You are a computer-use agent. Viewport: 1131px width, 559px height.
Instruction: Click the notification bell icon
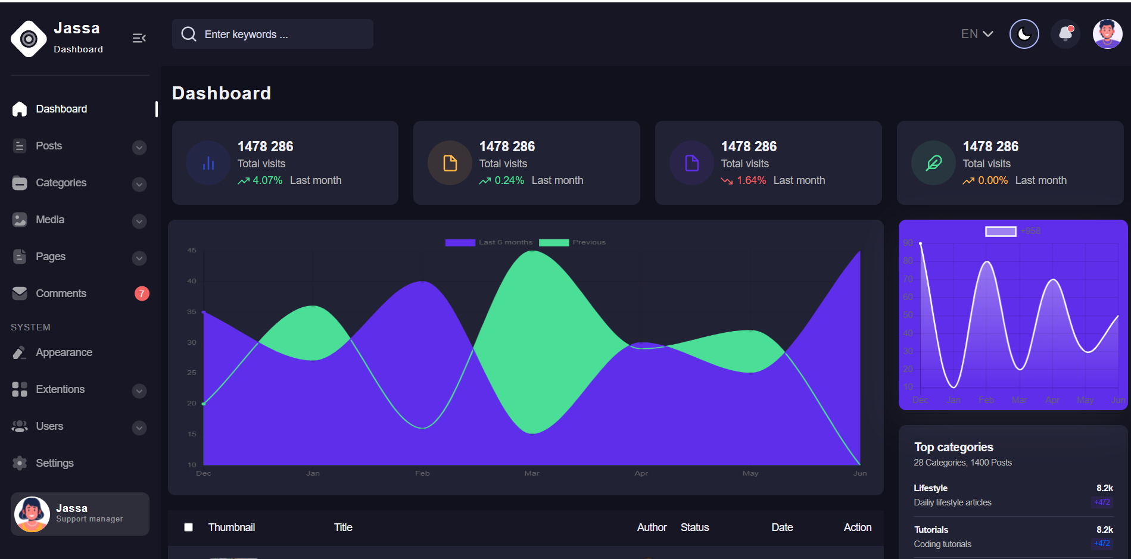click(x=1065, y=34)
